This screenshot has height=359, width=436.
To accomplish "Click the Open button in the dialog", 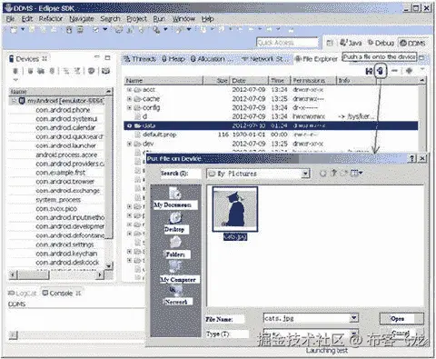I will [401, 319].
